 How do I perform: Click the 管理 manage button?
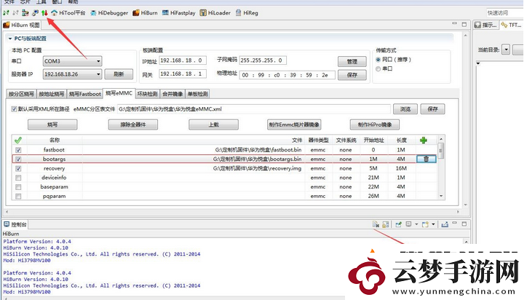pyautogui.click(x=352, y=62)
